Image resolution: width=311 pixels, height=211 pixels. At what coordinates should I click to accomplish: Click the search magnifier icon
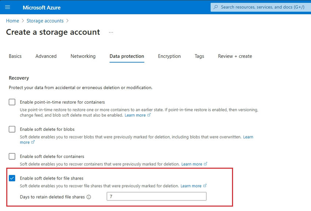coord(216,7)
